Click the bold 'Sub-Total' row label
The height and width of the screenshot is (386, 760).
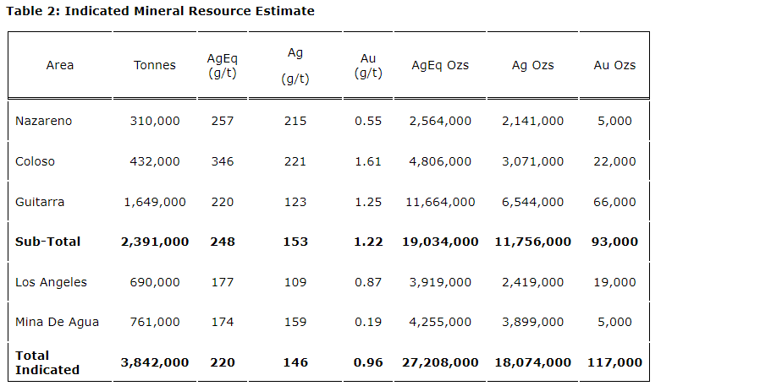(47, 242)
